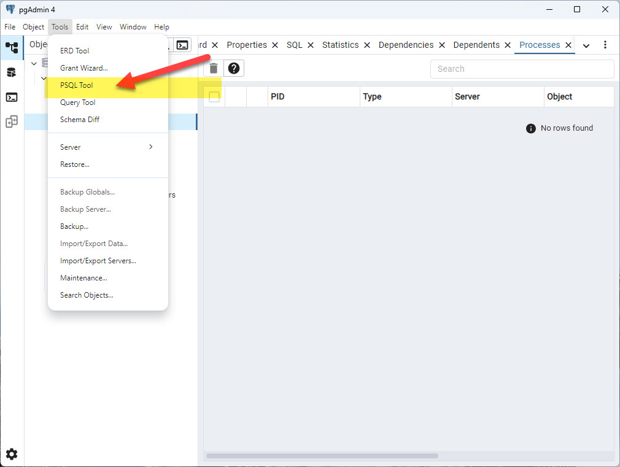Select Import/Export Servers... menu entry
This screenshot has width=620, height=467.
pos(108,261)
